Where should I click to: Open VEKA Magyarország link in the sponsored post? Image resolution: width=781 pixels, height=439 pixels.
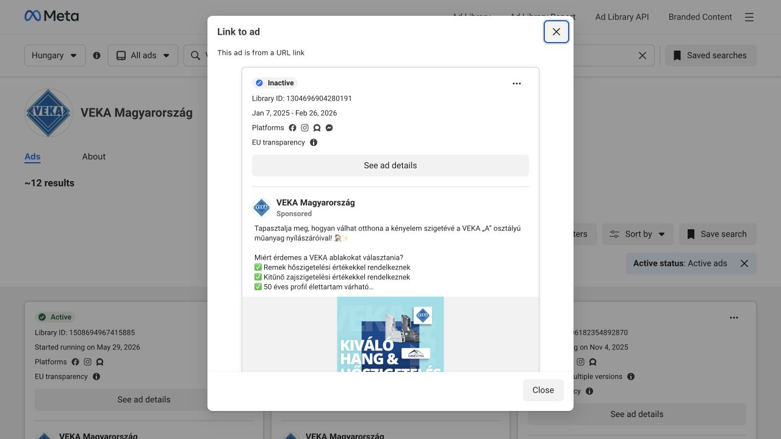[x=315, y=202]
